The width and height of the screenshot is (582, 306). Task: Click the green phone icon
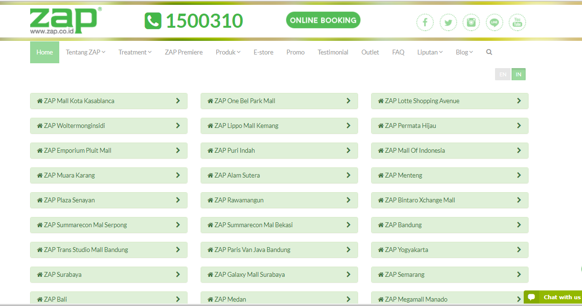153,21
